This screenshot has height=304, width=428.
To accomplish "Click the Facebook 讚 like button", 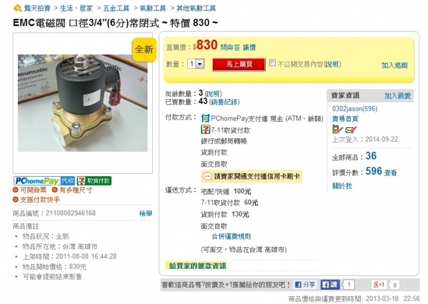I will tap(330, 284).
